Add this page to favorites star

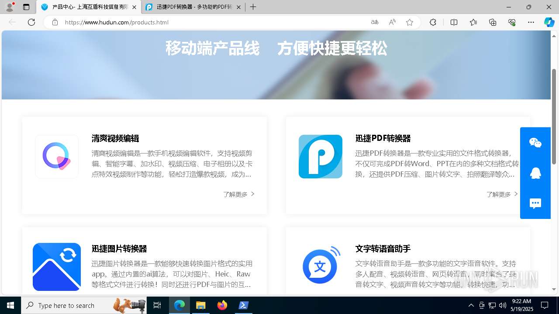pos(410,22)
